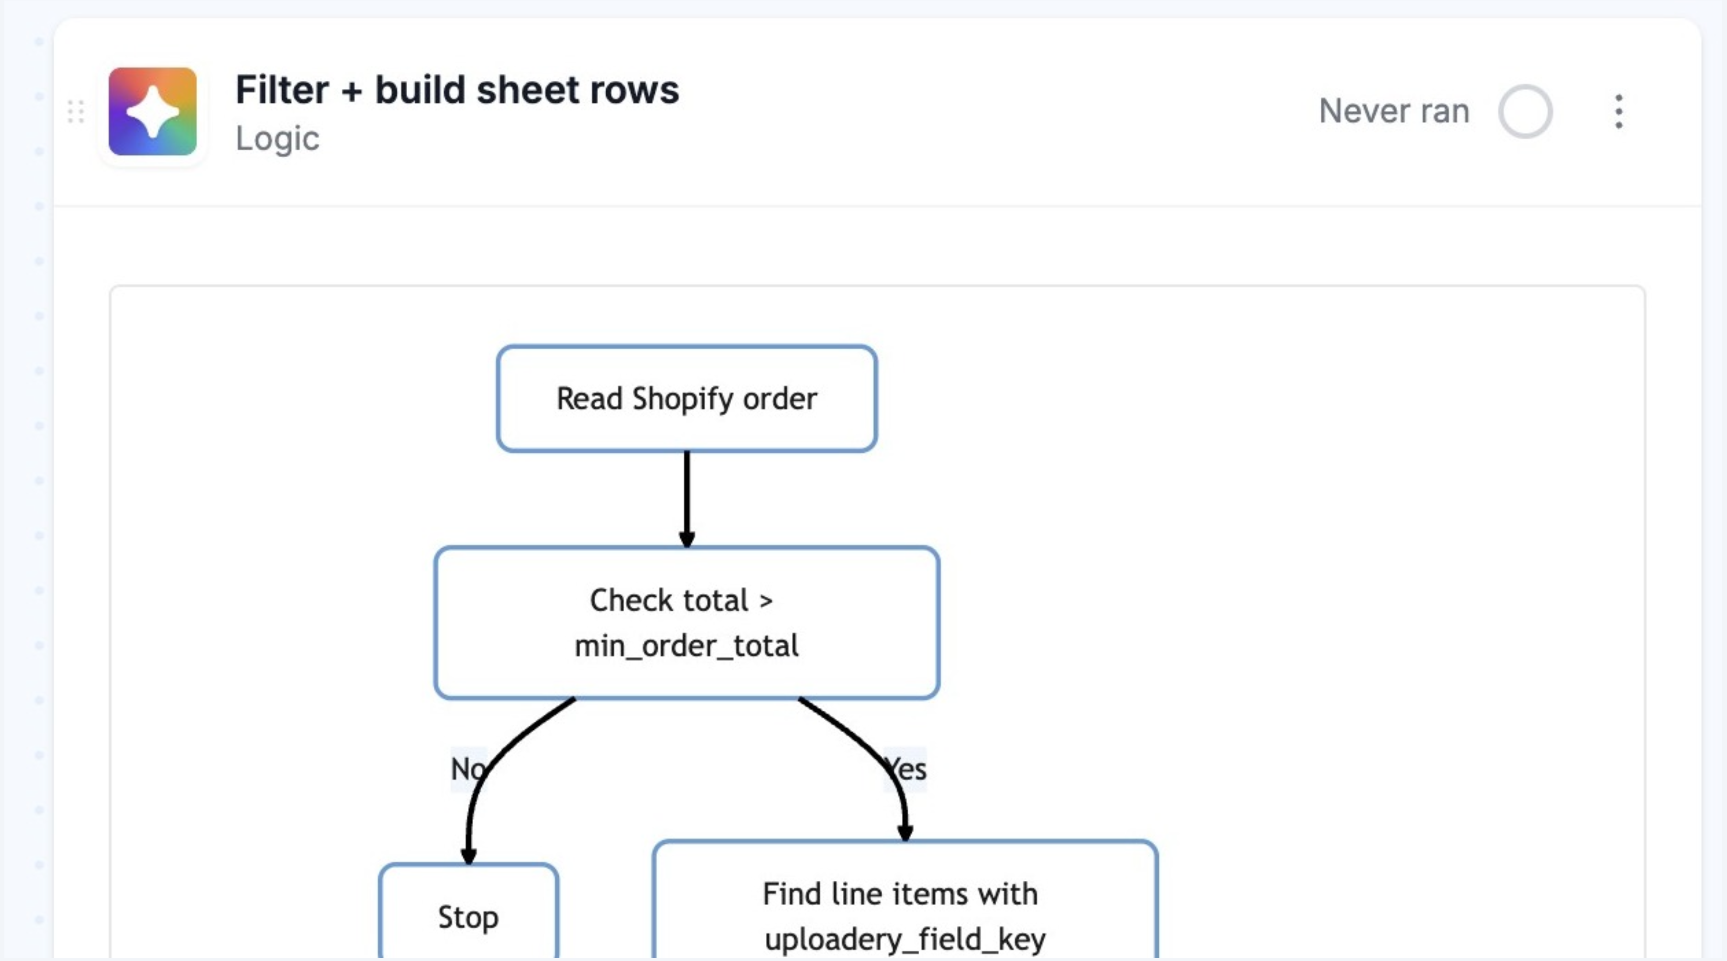Select the 'Stop' flowchart node
Viewport: 1727px width, 961px height.
468,916
